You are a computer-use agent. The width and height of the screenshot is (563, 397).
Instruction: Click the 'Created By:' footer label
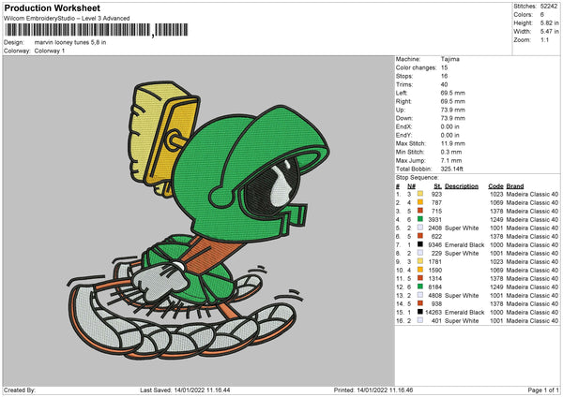pyautogui.click(x=20, y=390)
